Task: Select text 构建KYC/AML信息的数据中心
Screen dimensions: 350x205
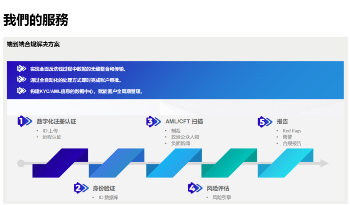Action: coord(62,92)
